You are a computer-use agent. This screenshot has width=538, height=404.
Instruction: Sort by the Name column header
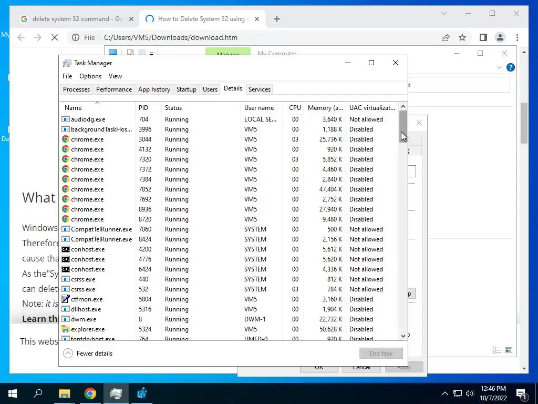click(x=97, y=107)
